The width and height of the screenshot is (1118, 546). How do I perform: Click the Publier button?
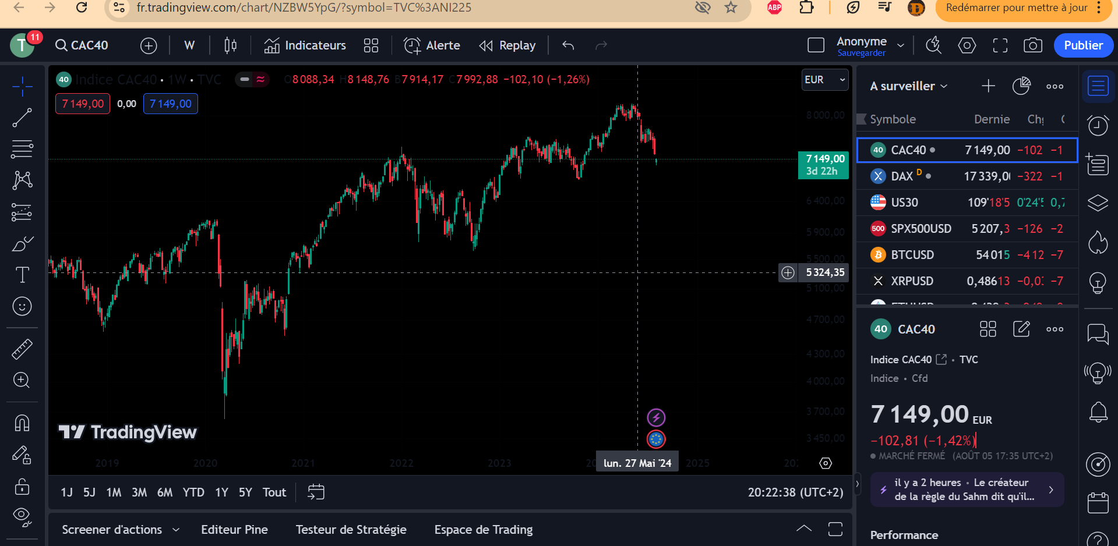[1083, 45]
